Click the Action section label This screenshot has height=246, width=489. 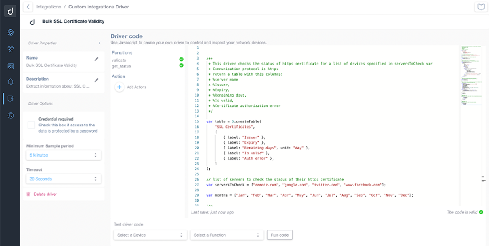(x=119, y=76)
